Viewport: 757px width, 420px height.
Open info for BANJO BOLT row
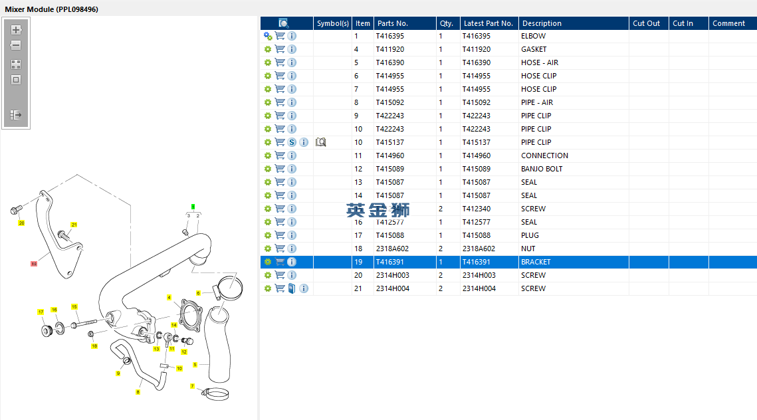[x=292, y=169]
